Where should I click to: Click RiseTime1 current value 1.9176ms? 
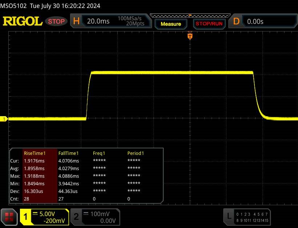click(x=34, y=161)
